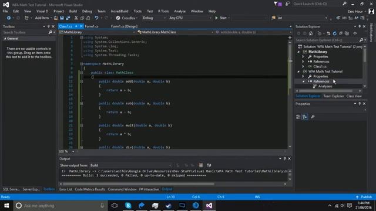Open the IncrediBuild menu
Viewport: 376px width, 211px height.
[x=119, y=11]
